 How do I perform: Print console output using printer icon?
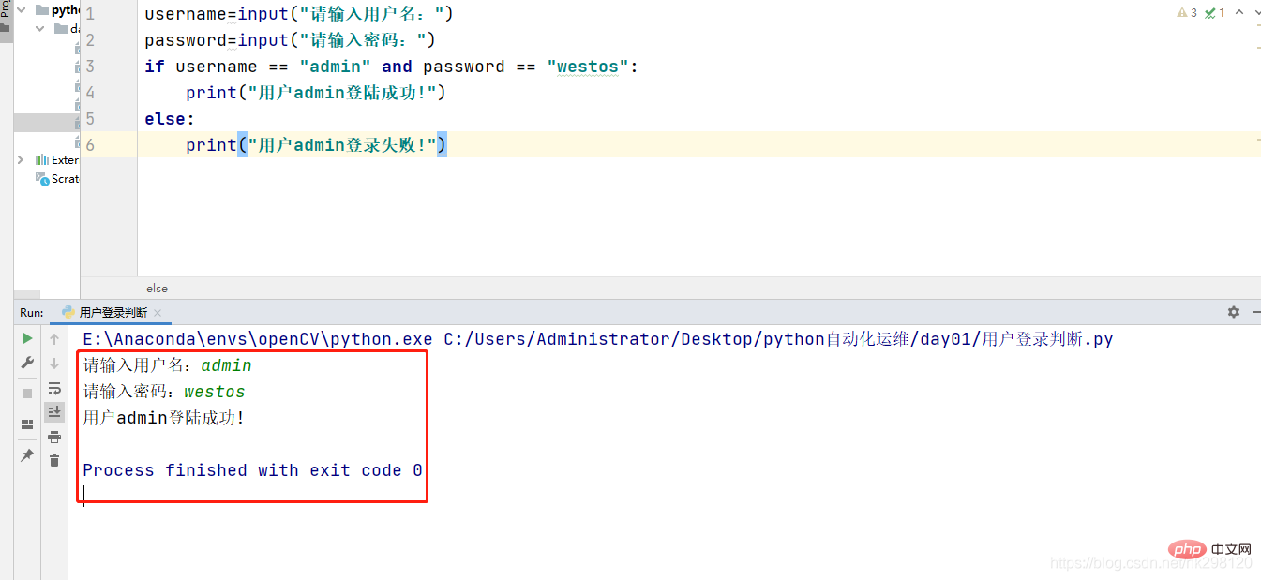point(54,437)
